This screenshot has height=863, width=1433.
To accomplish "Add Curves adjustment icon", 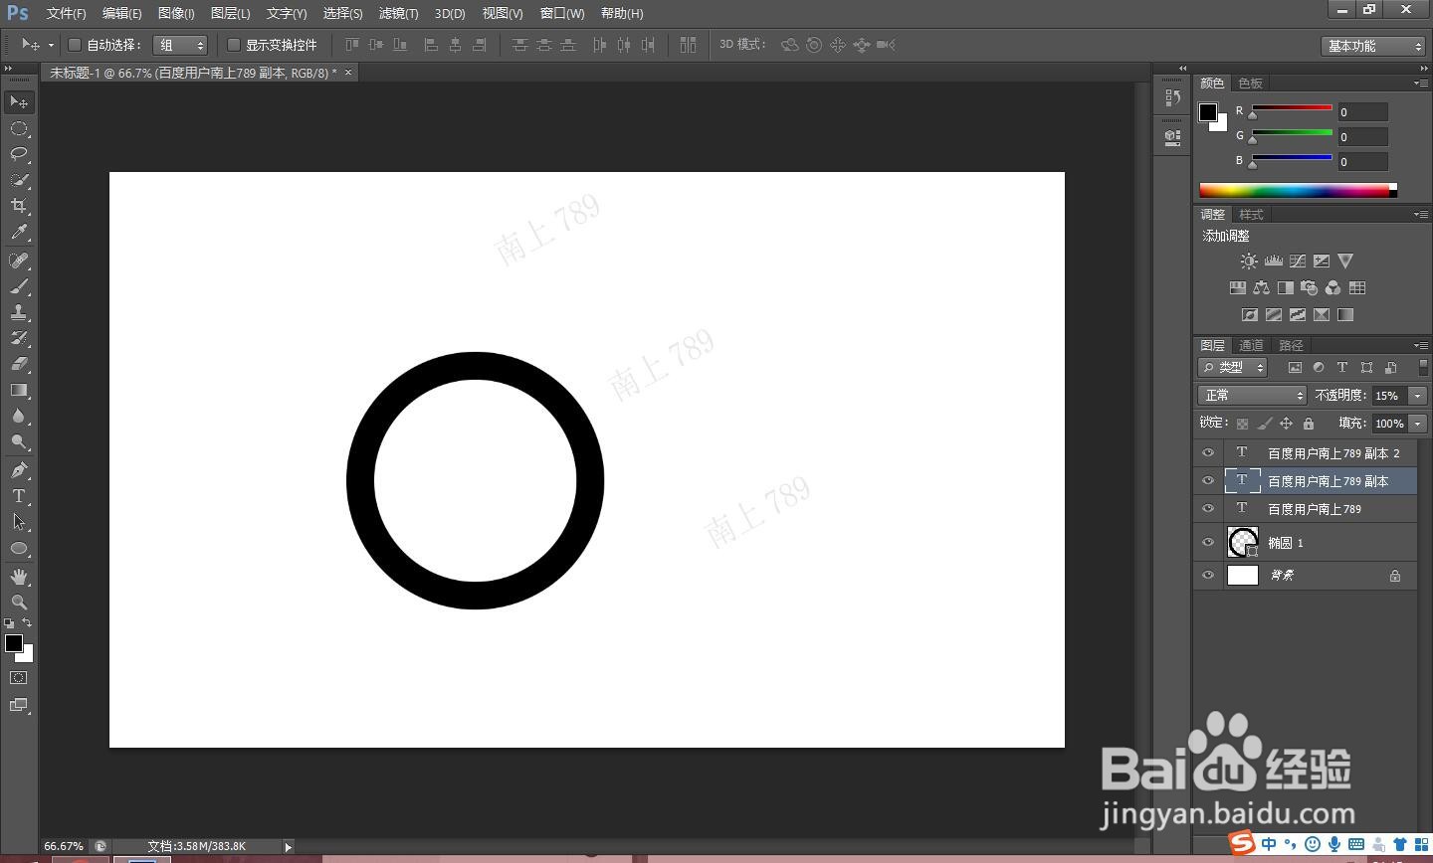I will click(1298, 261).
